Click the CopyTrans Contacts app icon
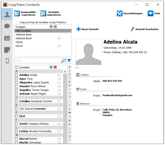Image resolution: width=165 pixels, height=145 pixels. pyautogui.click(x=5, y=4)
